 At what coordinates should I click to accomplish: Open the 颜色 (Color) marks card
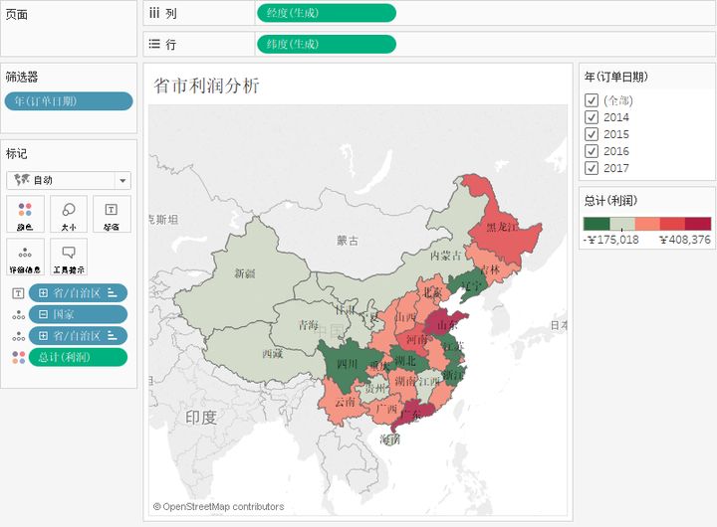click(x=25, y=214)
